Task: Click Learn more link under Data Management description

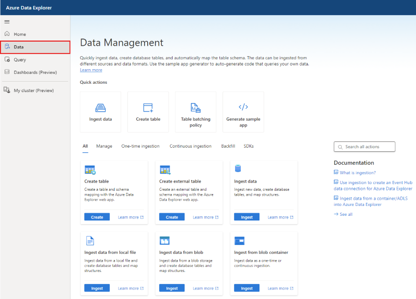Action: point(91,70)
